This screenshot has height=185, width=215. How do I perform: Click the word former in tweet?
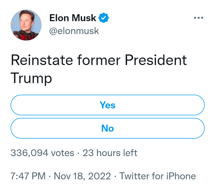(99, 60)
